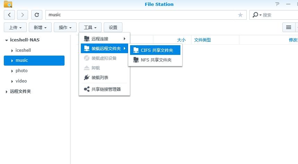Choose 装载列表 from the tools menu
The image size is (298, 164).
100,78
